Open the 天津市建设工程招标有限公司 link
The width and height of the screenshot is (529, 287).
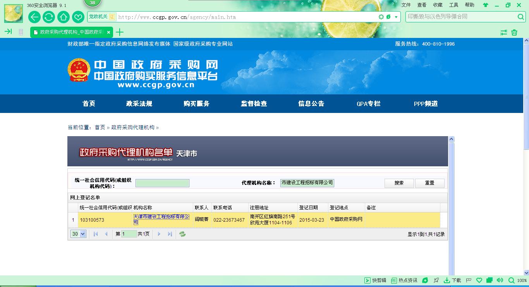coord(161,219)
